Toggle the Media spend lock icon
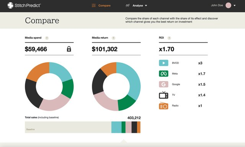The height and width of the screenshot is (147, 245). [x=69, y=49]
